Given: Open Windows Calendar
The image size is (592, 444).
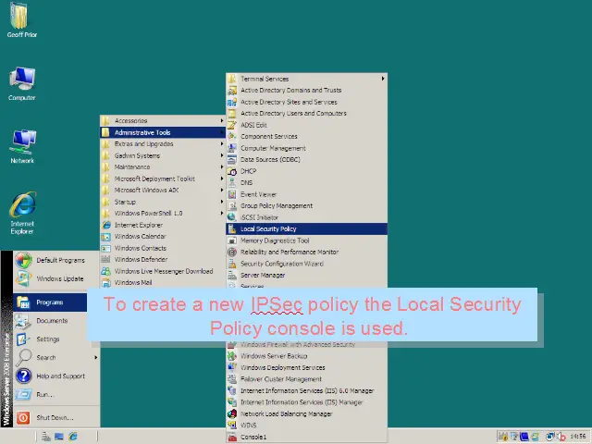Looking at the screenshot, I should pyautogui.click(x=163, y=237).
